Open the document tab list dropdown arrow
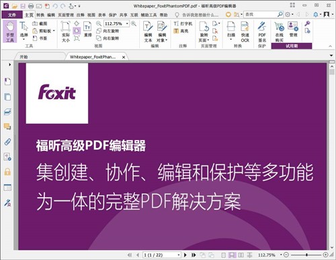The image size is (336, 260). point(331,56)
